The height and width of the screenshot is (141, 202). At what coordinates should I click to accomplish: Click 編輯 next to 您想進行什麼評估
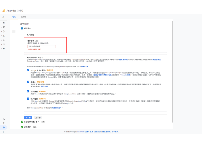coord(43,122)
